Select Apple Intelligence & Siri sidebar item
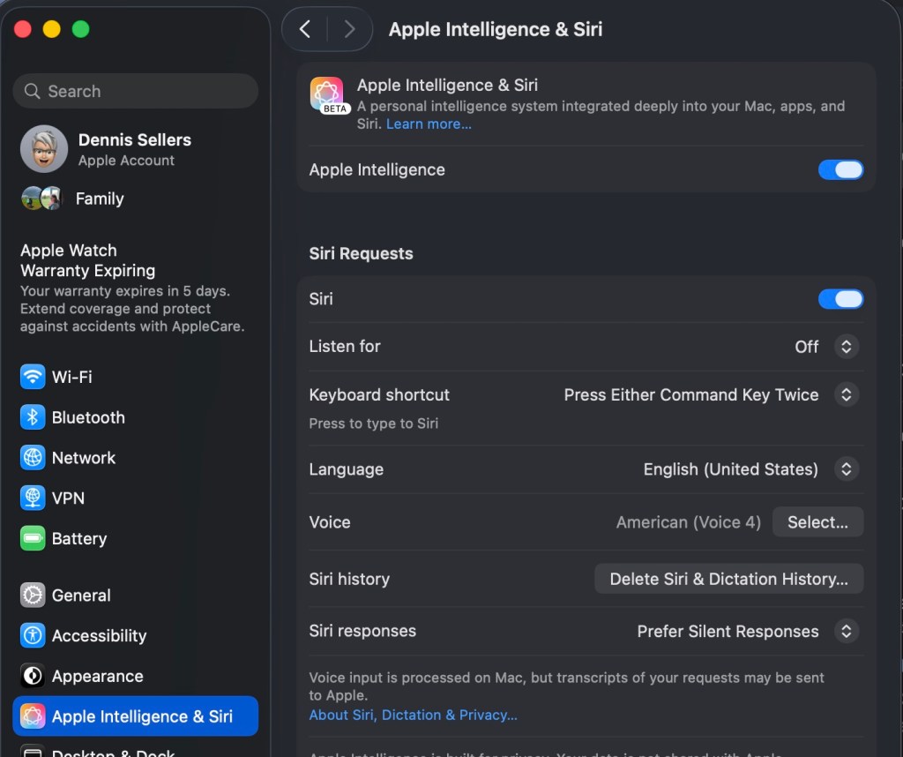The image size is (903, 757). [135, 716]
